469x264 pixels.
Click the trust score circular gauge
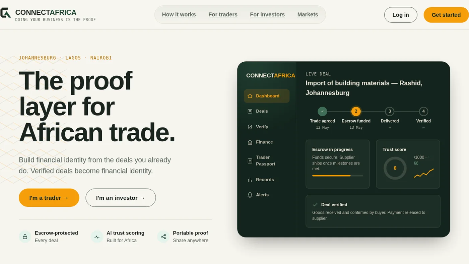point(395,168)
